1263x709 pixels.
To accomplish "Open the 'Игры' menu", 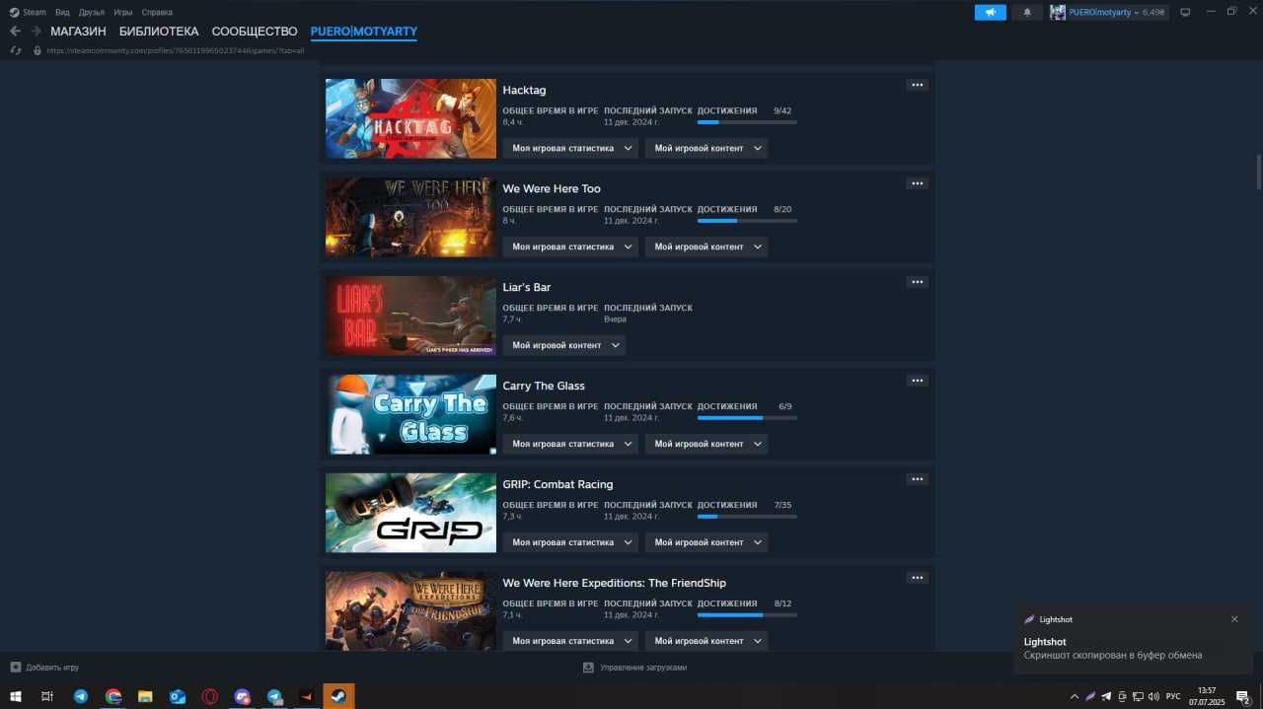I will click(123, 12).
